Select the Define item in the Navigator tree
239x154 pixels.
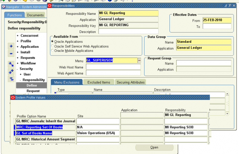pyautogui.click(x=32, y=86)
